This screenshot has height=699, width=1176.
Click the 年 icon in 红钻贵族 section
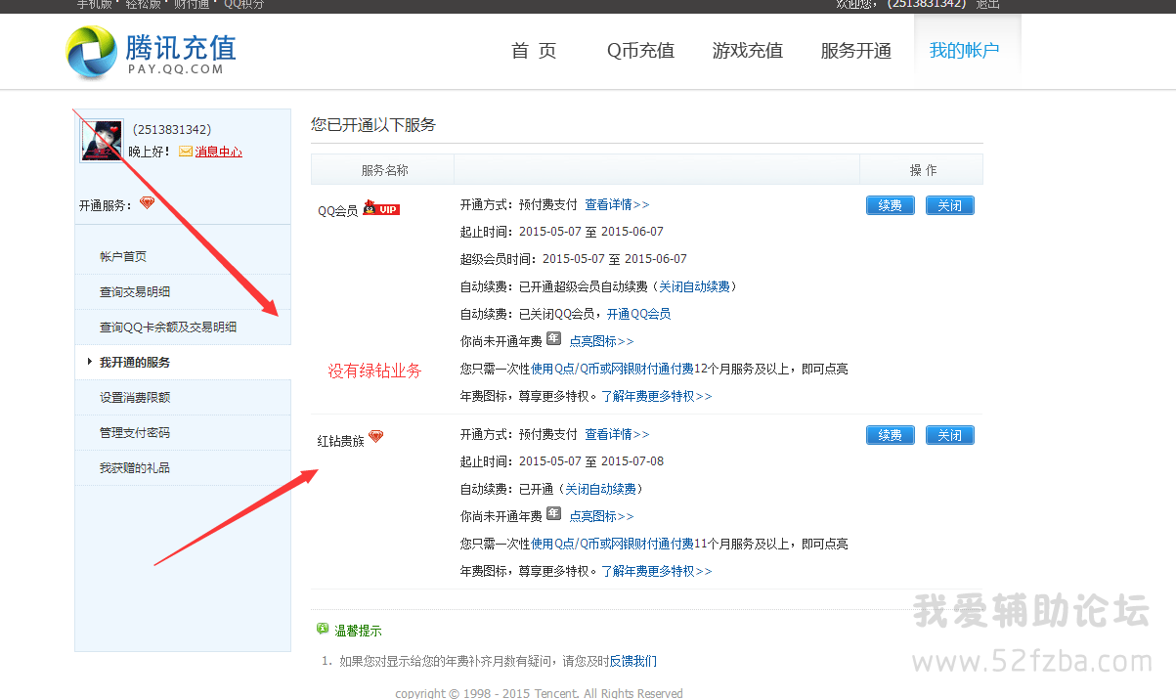(x=553, y=514)
